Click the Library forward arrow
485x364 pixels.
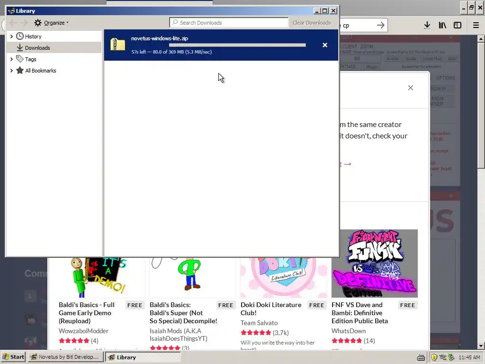point(24,23)
